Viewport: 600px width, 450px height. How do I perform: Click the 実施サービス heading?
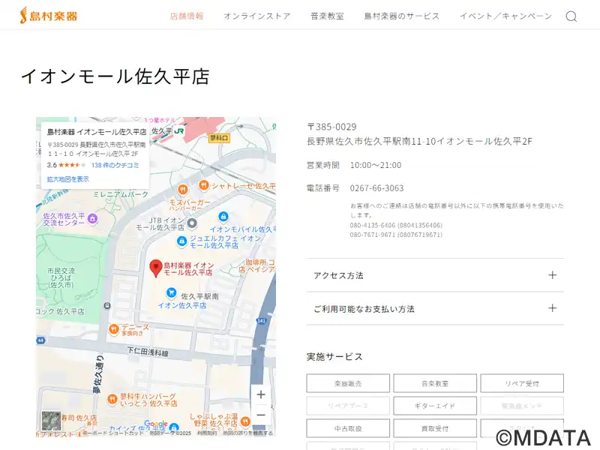pyautogui.click(x=334, y=357)
